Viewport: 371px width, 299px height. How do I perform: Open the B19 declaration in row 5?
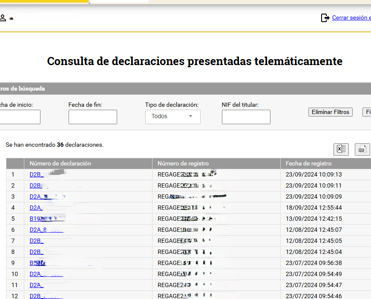click(x=36, y=219)
